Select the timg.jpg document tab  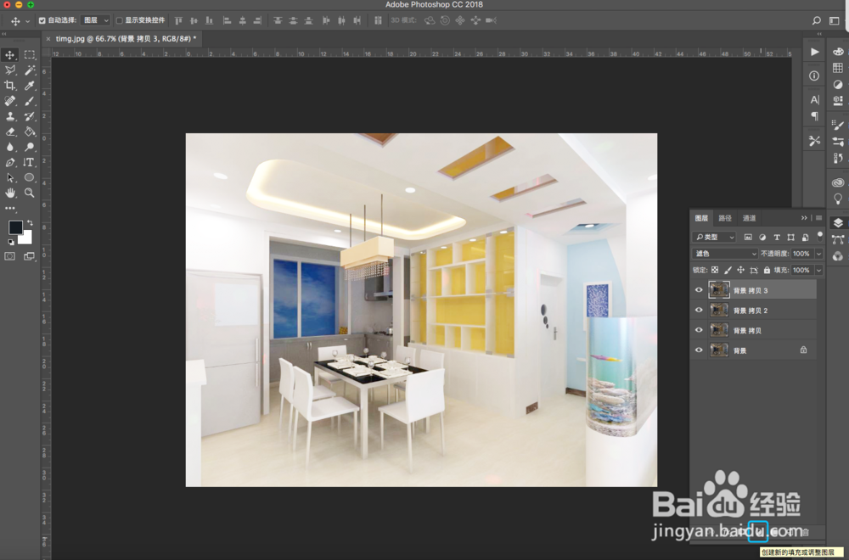pos(126,39)
